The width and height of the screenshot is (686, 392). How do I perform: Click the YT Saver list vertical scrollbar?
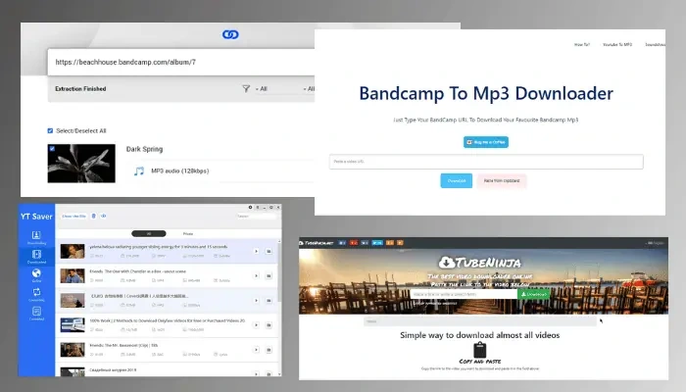[279, 271]
